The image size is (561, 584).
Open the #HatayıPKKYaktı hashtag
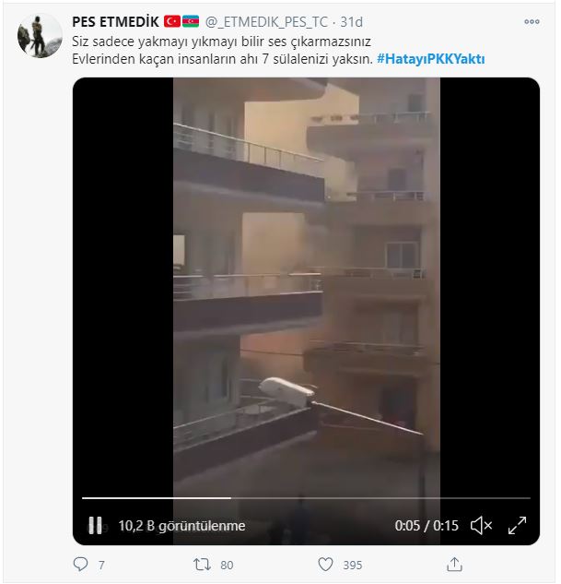point(431,59)
